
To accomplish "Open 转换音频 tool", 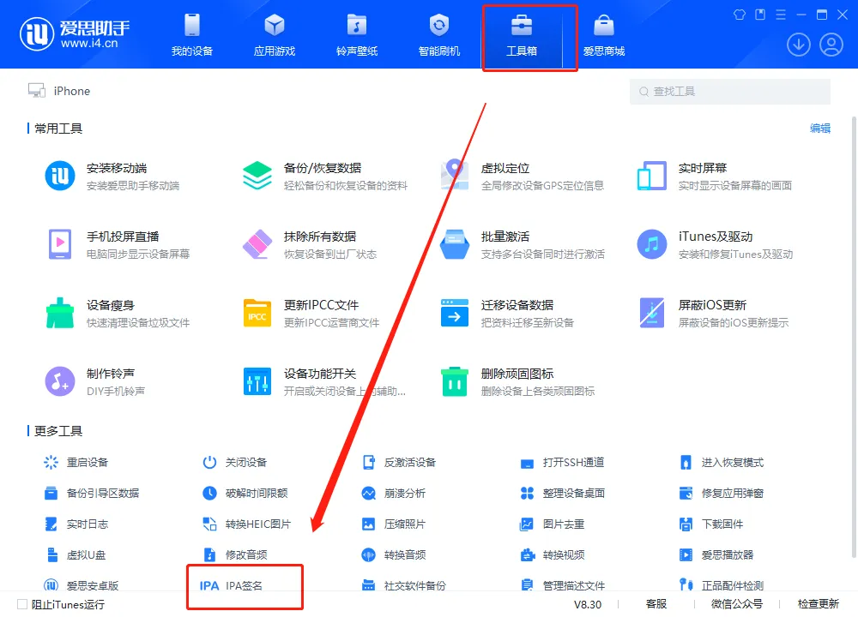I will 394,554.
